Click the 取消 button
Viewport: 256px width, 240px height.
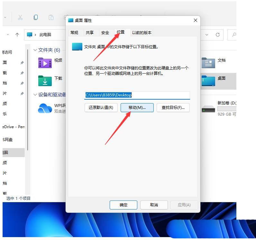click(154, 205)
